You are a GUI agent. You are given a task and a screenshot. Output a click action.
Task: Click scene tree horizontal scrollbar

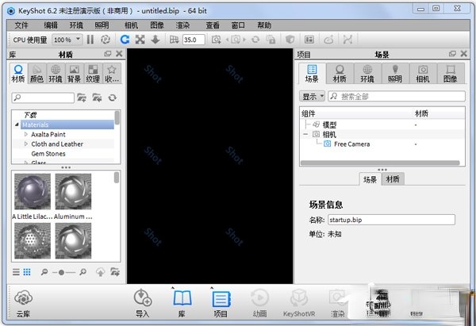point(380,163)
